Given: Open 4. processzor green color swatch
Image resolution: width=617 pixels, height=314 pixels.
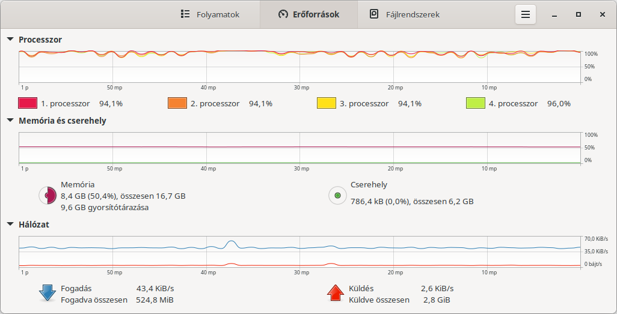Looking at the screenshot, I should pyautogui.click(x=476, y=103).
